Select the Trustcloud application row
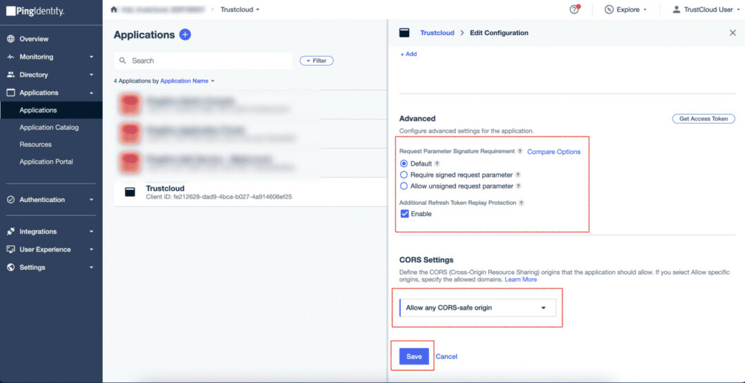Viewport: 745px width, 383px height. tap(251, 192)
